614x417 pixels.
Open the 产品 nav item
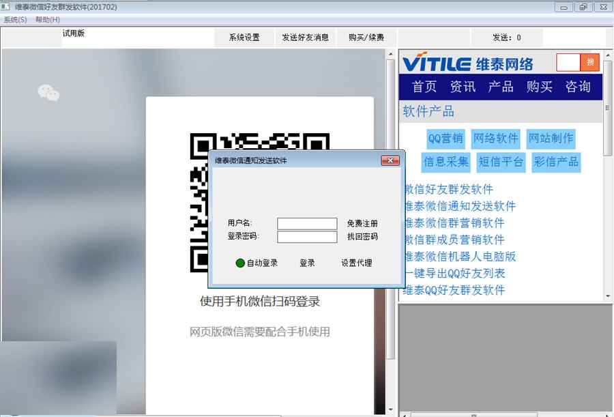tap(501, 87)
